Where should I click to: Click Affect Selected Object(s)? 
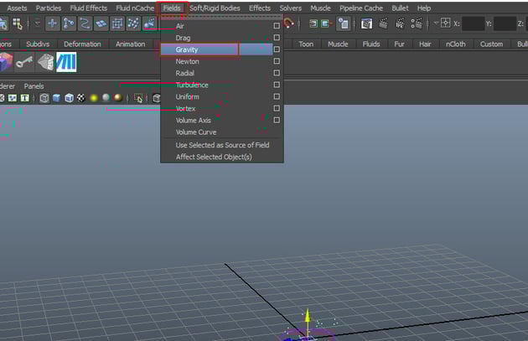[213, 157]
